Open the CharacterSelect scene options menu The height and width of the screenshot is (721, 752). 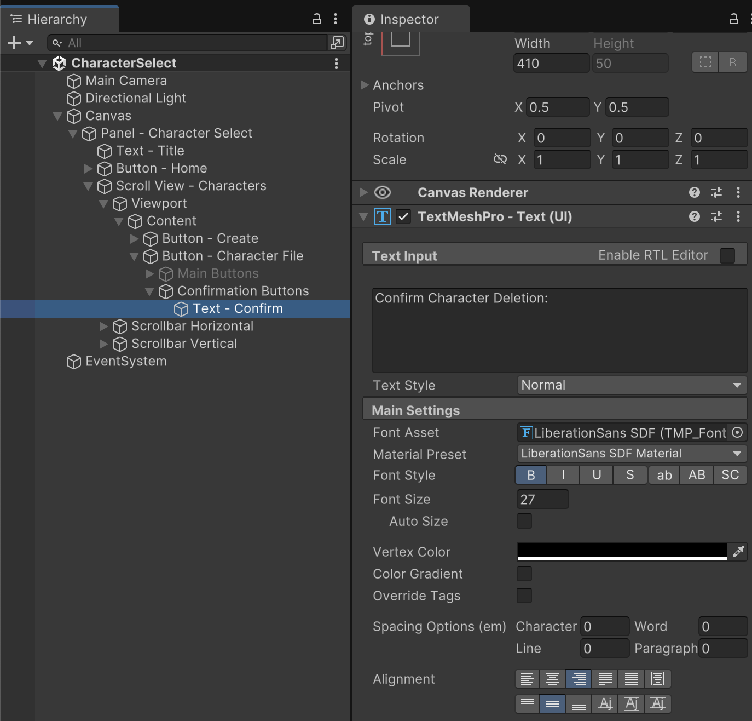[337, 64]
